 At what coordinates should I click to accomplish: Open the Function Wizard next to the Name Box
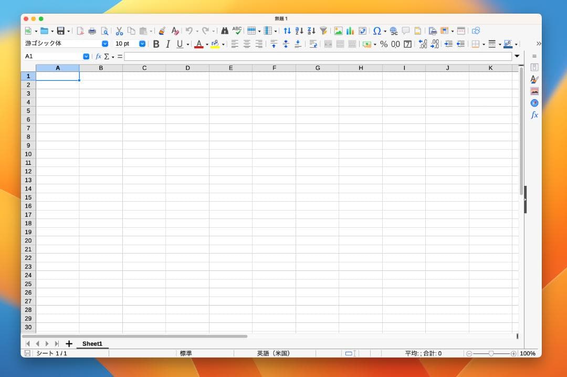click(98, 56)
